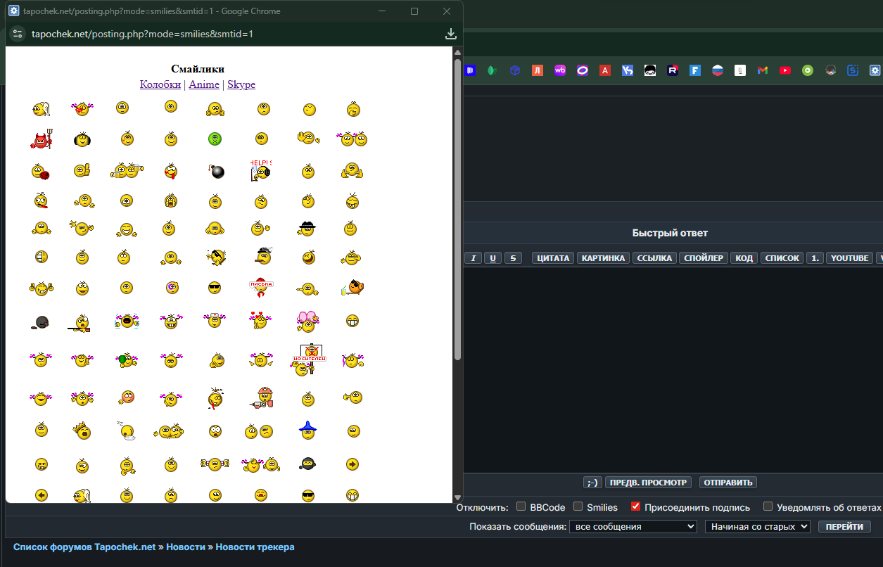883x567 pixels.
Task: Insert the smiley aiming a rifle
Action: click(x=81, y=323)
